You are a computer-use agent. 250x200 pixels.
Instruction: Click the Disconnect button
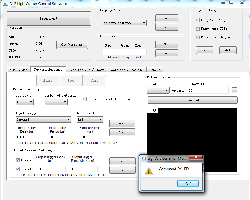(x=49, y=18)
